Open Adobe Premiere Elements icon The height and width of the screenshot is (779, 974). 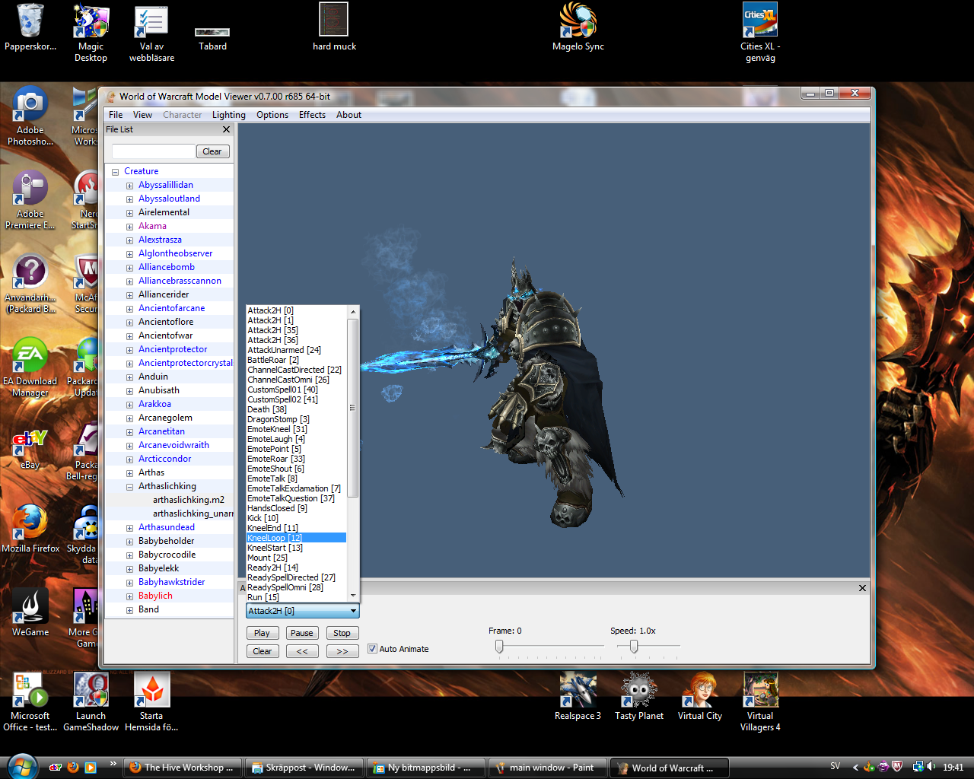click(x=30, y=199)
